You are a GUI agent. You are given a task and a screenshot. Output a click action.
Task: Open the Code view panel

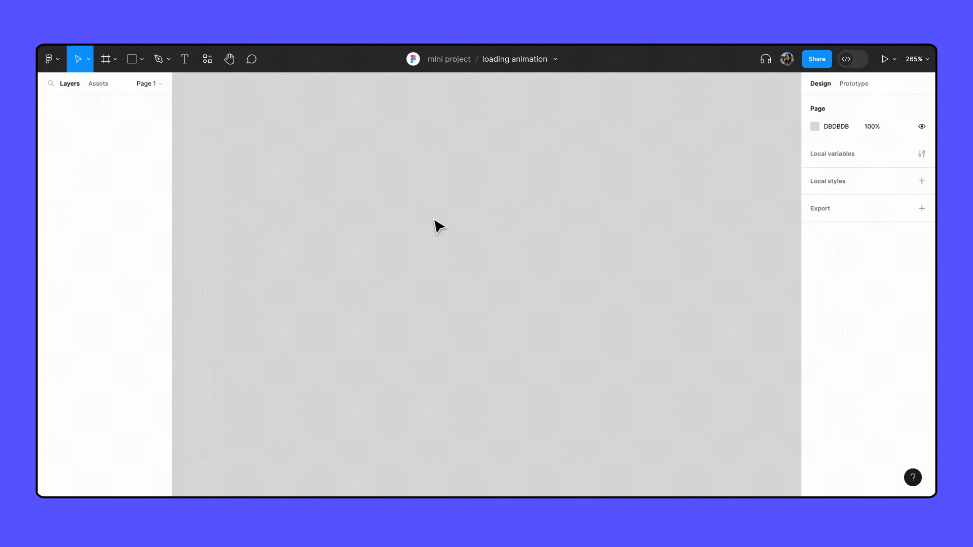847,59
